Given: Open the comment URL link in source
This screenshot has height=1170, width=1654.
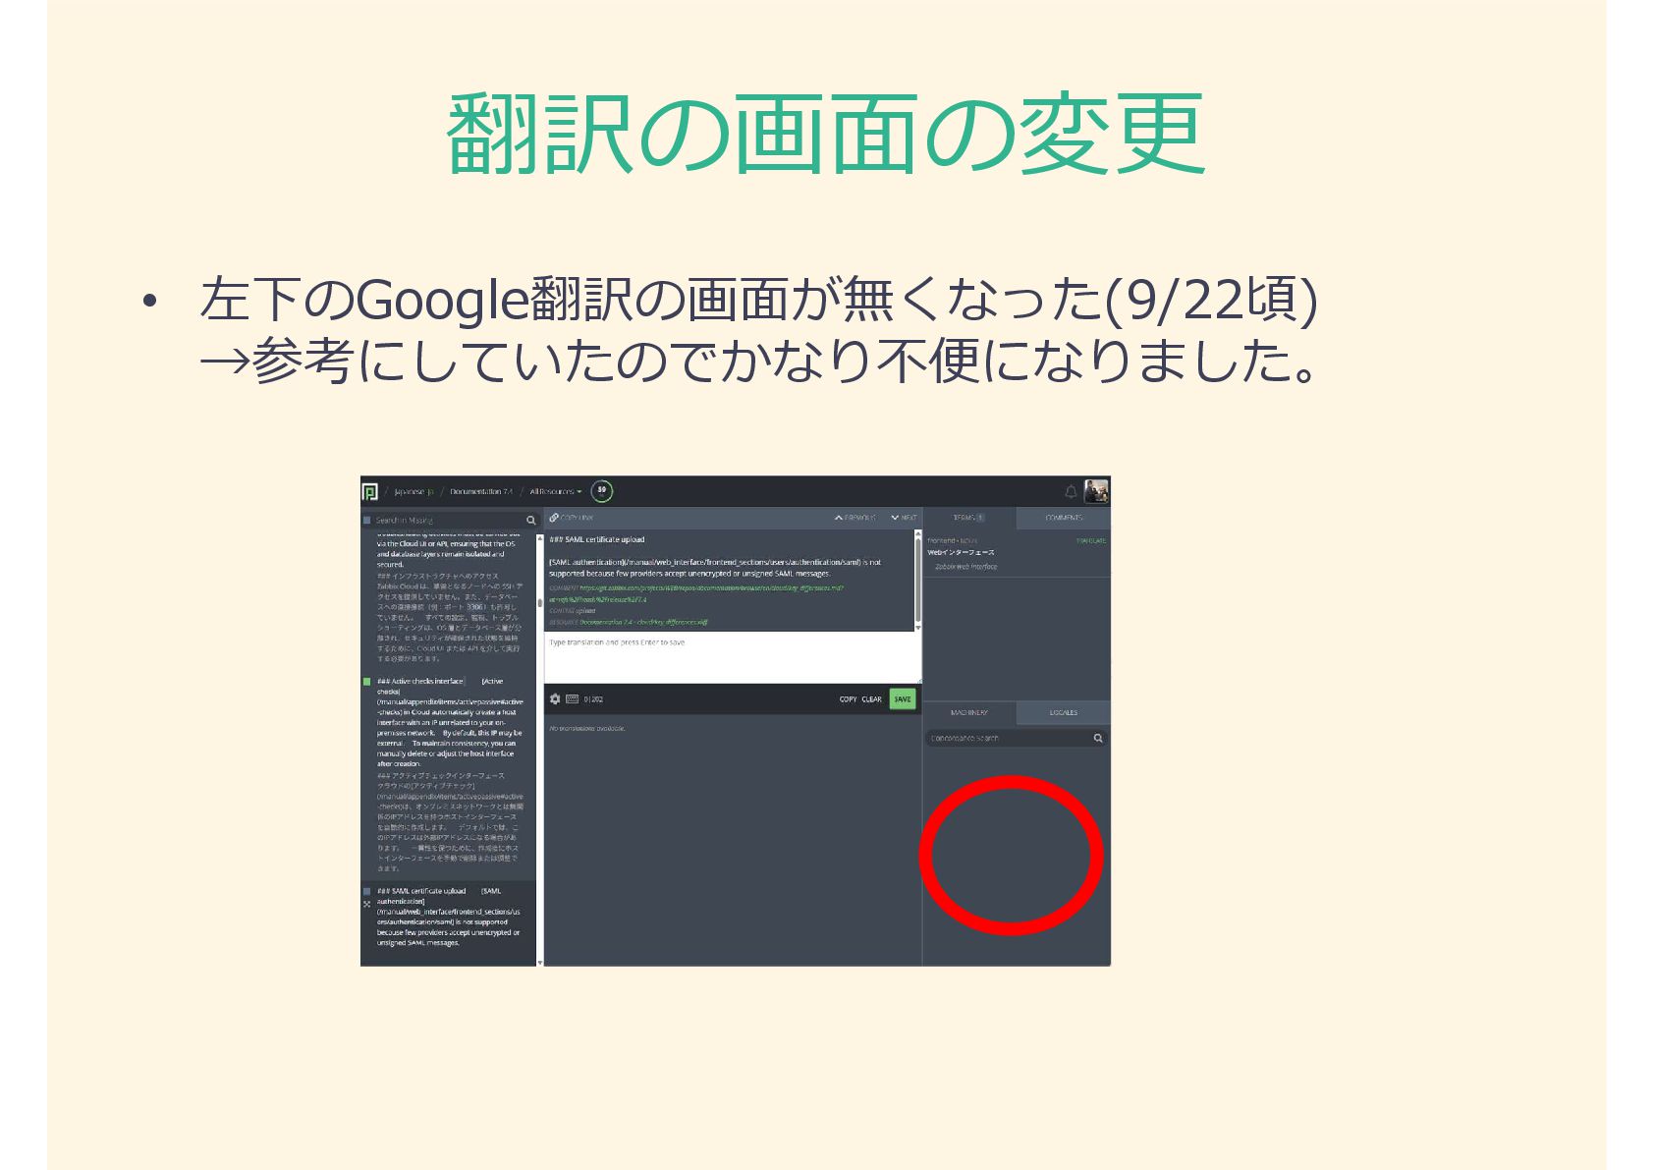Looking at the screenshot, I should [x=696, y=592].
